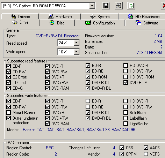Toggle LightScribe write checkbox
Viewport: 165px width, 158px height.
[x=125, y=123]
